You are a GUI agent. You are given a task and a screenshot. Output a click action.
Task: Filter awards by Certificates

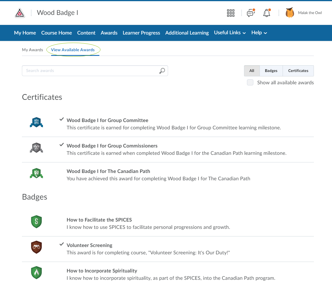298,71
